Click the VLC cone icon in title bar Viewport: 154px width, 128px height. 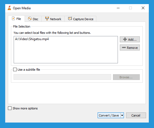[9, 8]
